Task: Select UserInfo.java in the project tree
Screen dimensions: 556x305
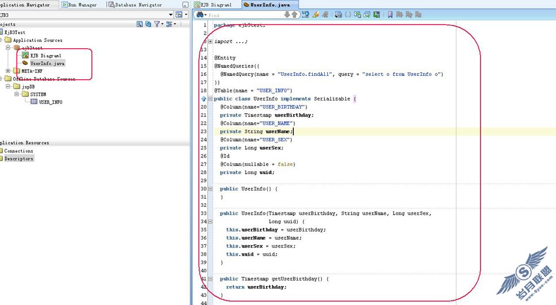Action: pyautogui.click(x=47, y=63)
